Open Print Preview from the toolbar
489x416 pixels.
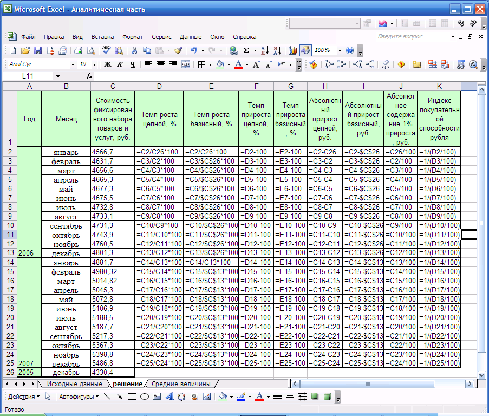pyautogui.click(x=90, y=50)
